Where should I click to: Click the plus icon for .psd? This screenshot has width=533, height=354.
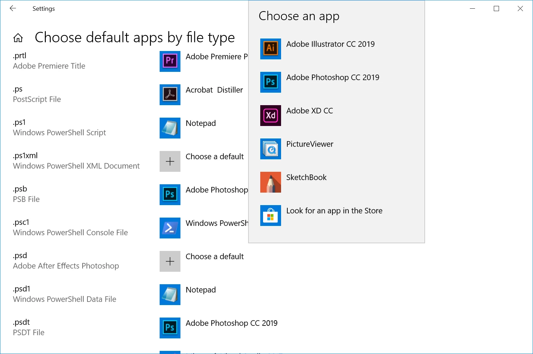[x=170, y=261]
